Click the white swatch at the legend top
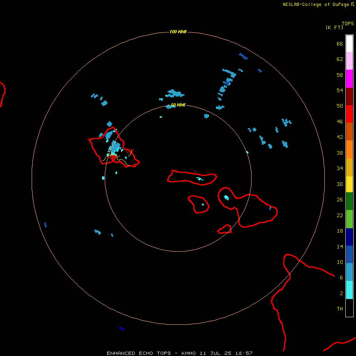The width and height of the screenshot is (356, 356). (349, 44)
